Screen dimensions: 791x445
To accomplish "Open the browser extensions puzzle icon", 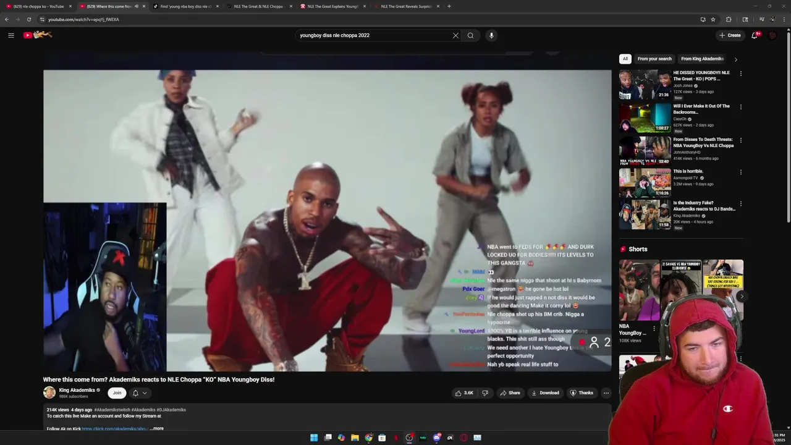I will 729,19.
